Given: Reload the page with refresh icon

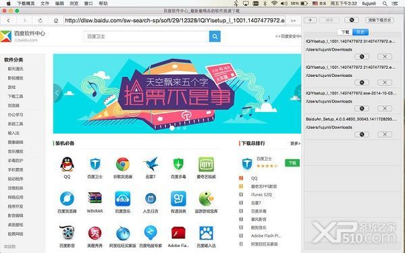Looking at the screenshot, I should tap(40, 21).
